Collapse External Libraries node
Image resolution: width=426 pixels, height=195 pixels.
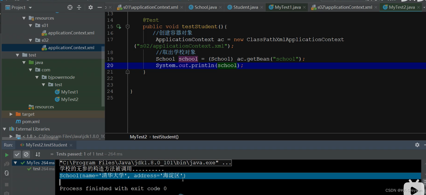coord(4,129)
